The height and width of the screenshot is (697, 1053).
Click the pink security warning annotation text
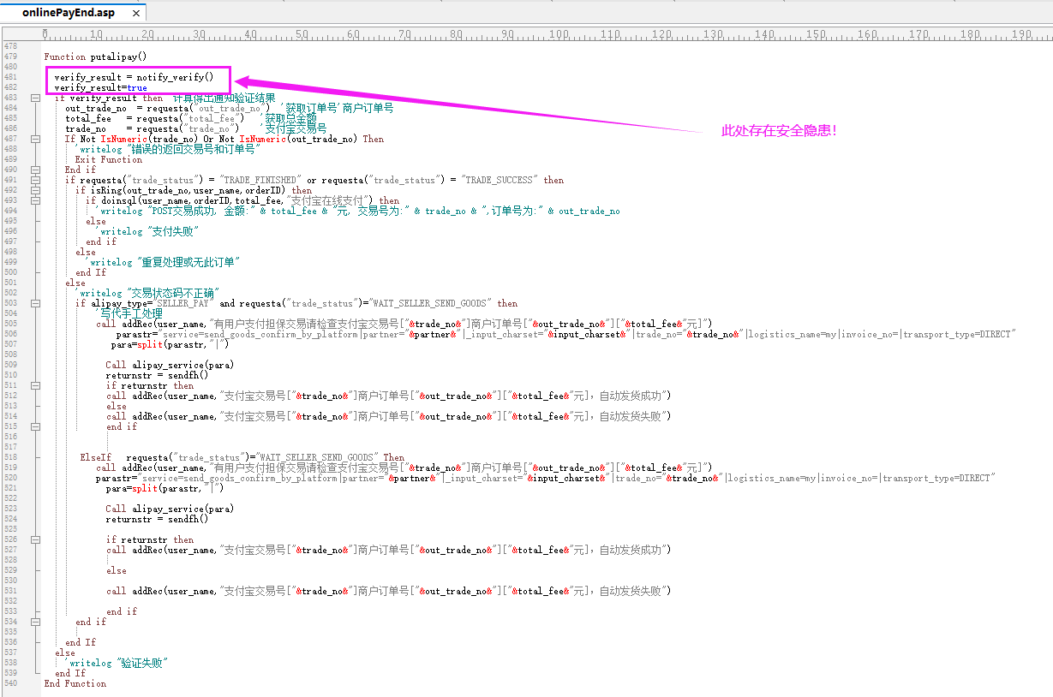779,131
